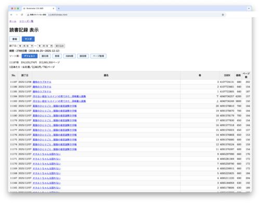Click the ISBN cell in row 11187

coord(227,82)
